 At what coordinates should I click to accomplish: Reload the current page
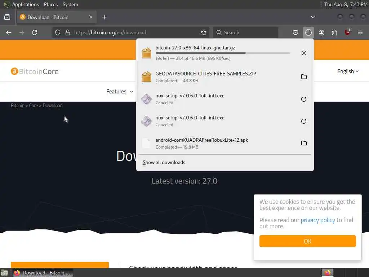pyautogui.click(x=35, y=32)
